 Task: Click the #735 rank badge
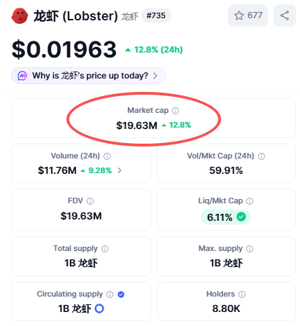point(156,15)
